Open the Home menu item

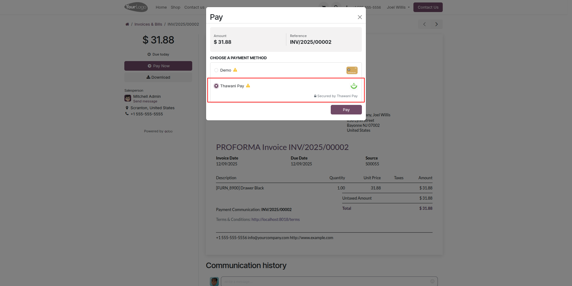(161, 7)
